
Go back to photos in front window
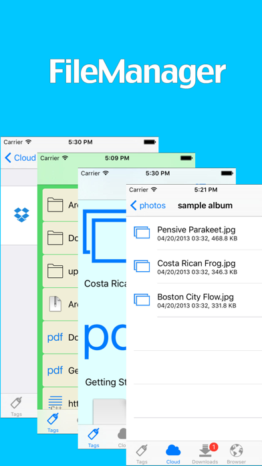click(148, 206)
